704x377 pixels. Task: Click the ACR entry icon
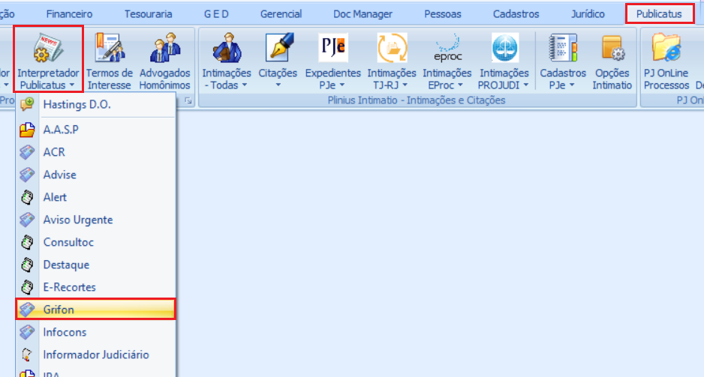[27, 152]
